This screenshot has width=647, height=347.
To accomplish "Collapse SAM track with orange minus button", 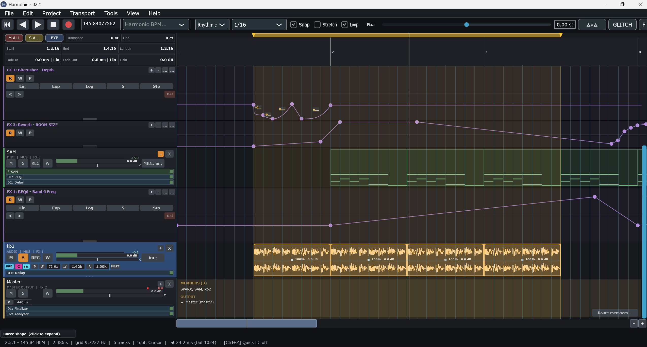I will click(x=160, y=154).
